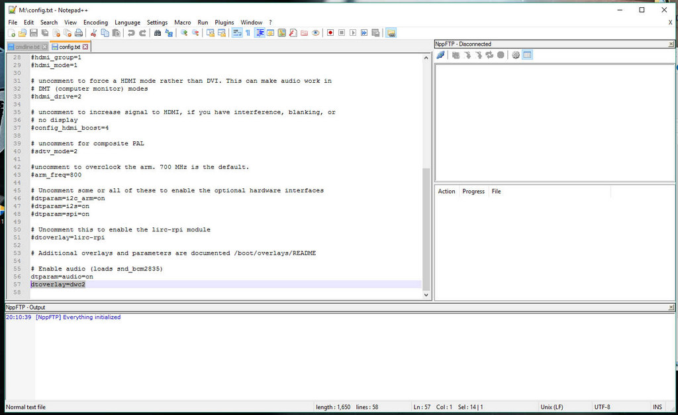Viewport: 678px width, 415px height.
Task: Click the NppFTP connect icon
Action: 440,55
